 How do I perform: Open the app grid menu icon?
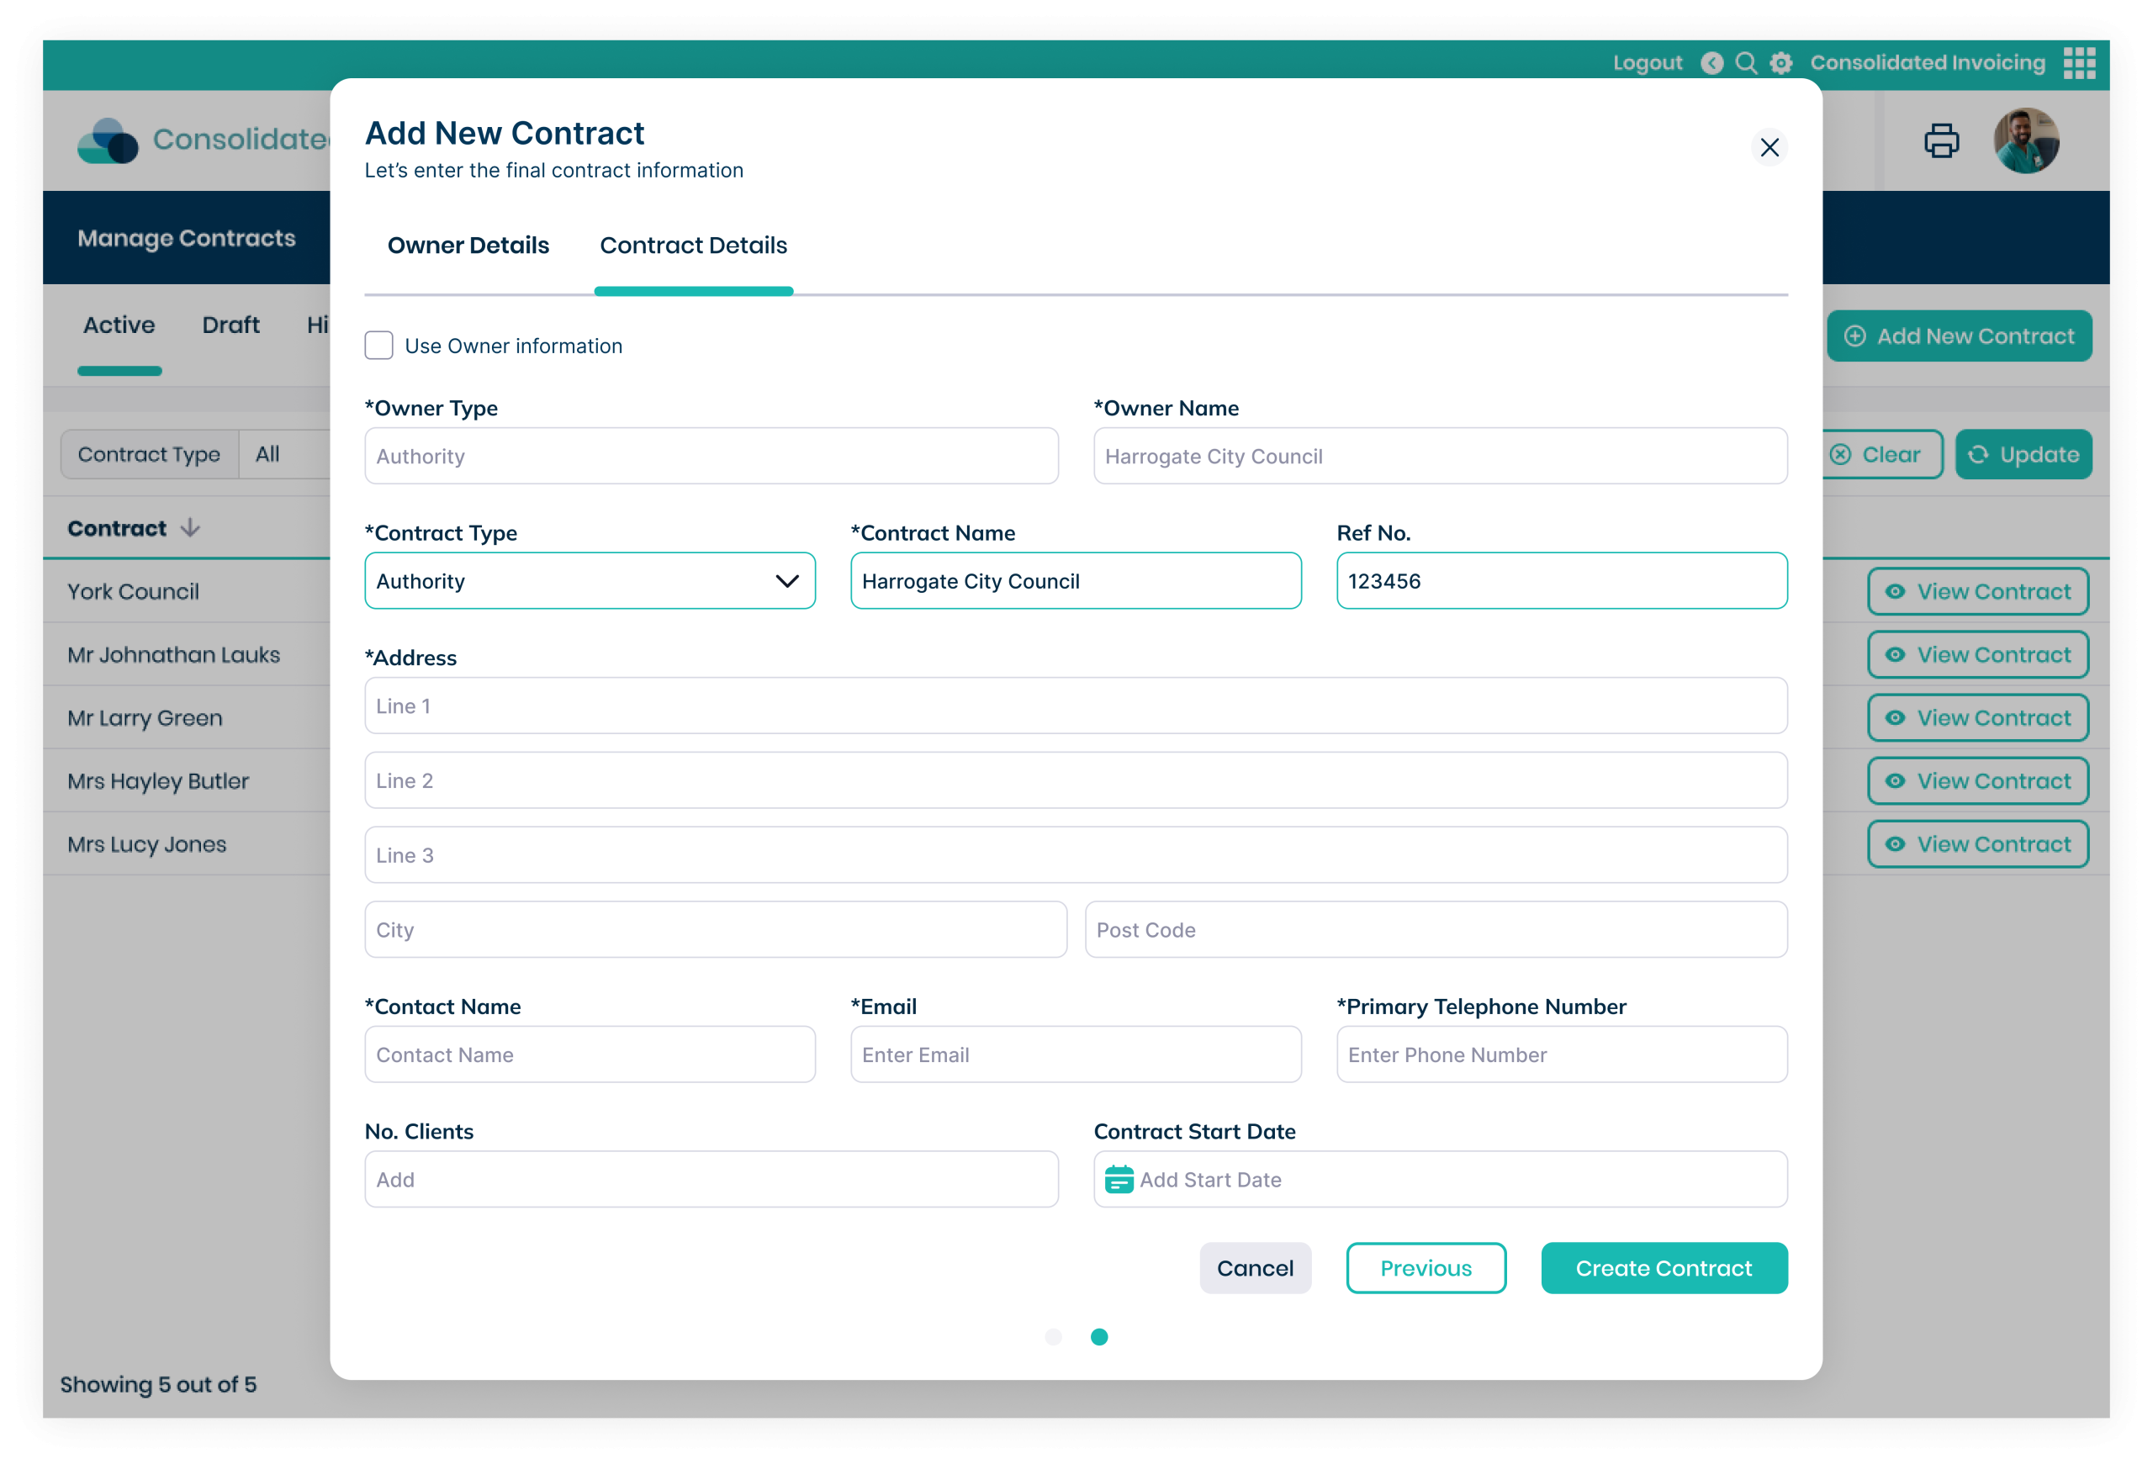[2079, 63]
